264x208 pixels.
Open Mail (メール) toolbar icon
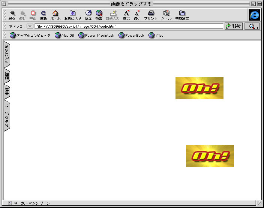tap(166, 15)
